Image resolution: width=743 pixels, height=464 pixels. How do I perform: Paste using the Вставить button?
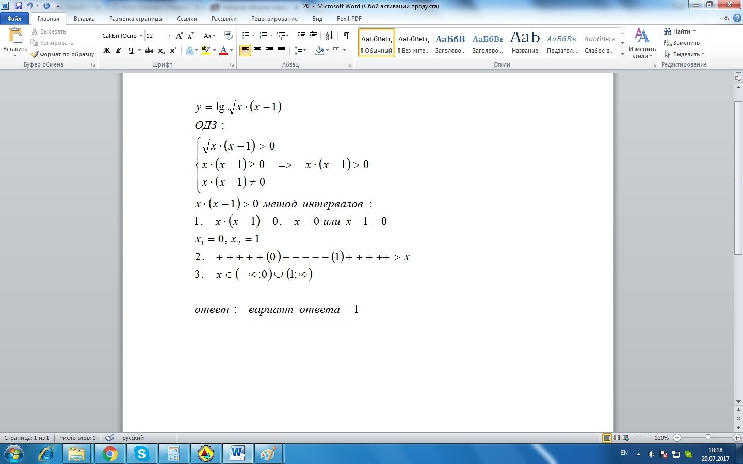15,42
